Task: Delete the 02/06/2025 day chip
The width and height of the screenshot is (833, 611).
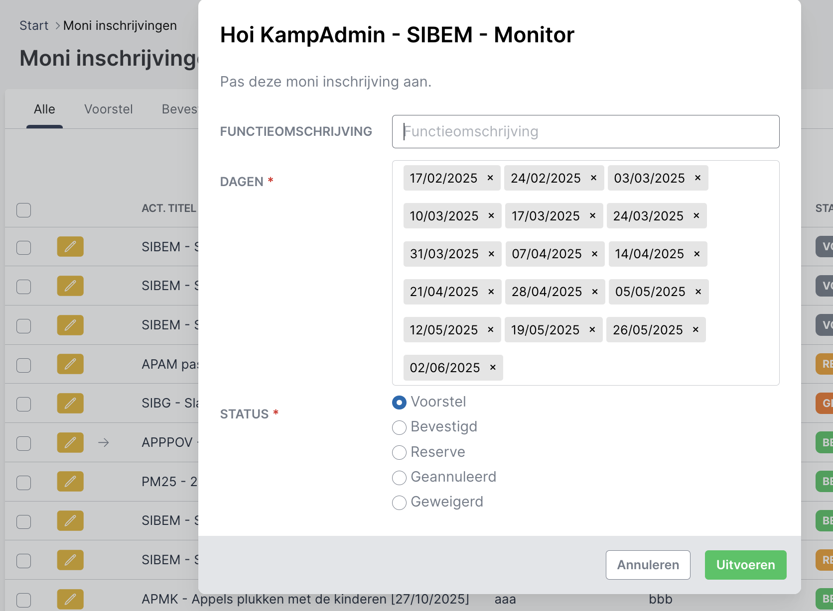Action: [x=493, y=368]
